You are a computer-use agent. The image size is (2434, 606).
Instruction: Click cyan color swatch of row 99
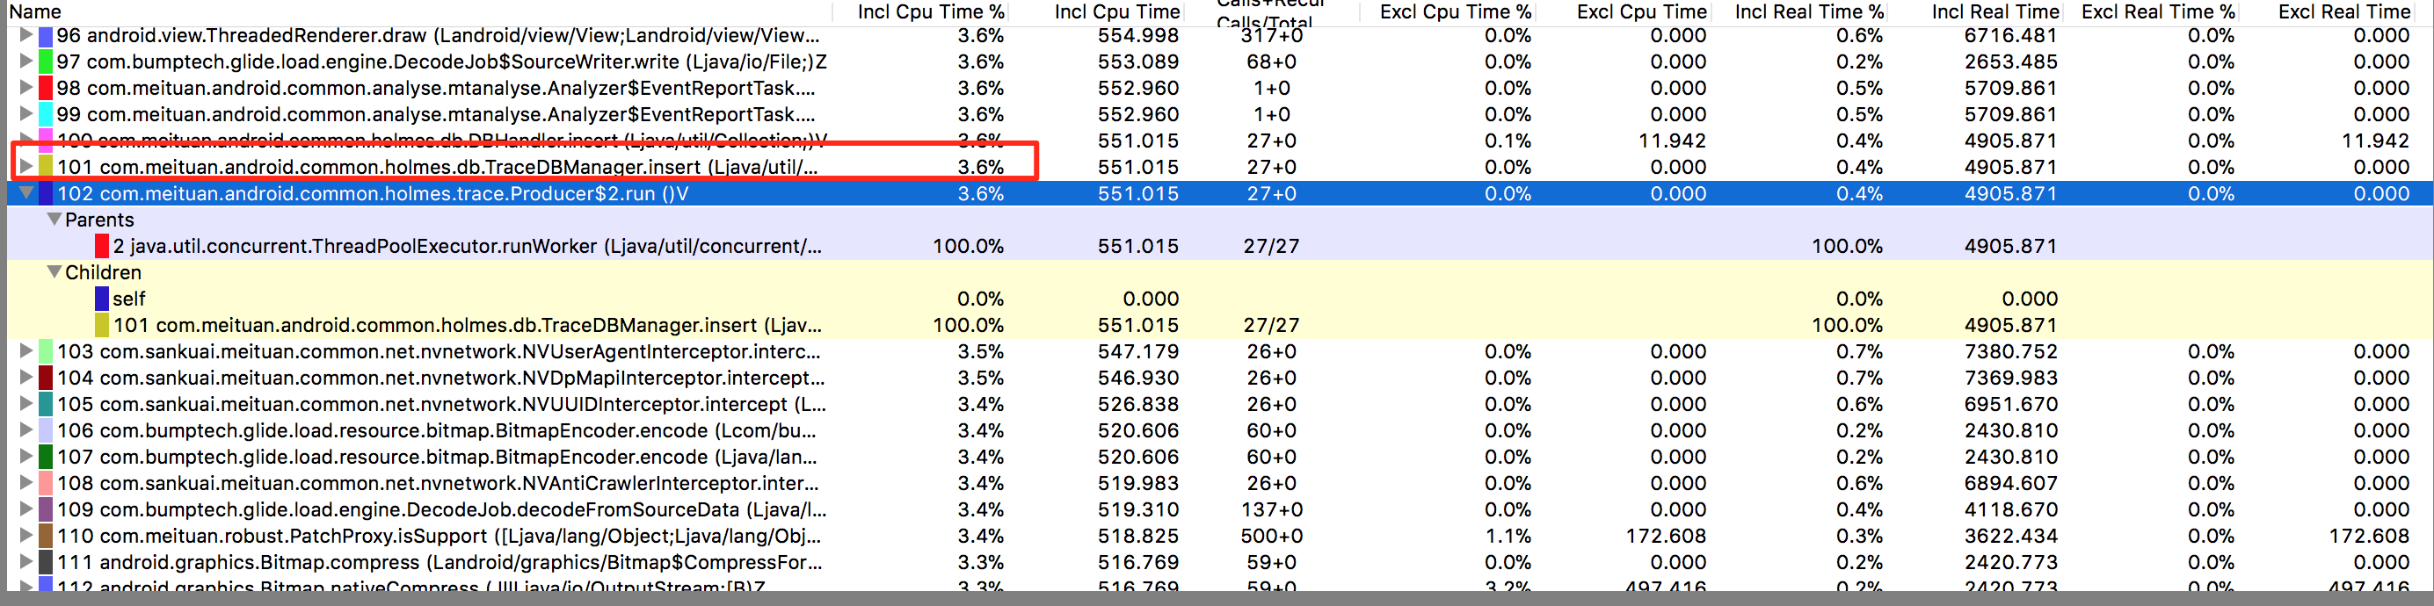pyautogui.click(x=46, y=115)
